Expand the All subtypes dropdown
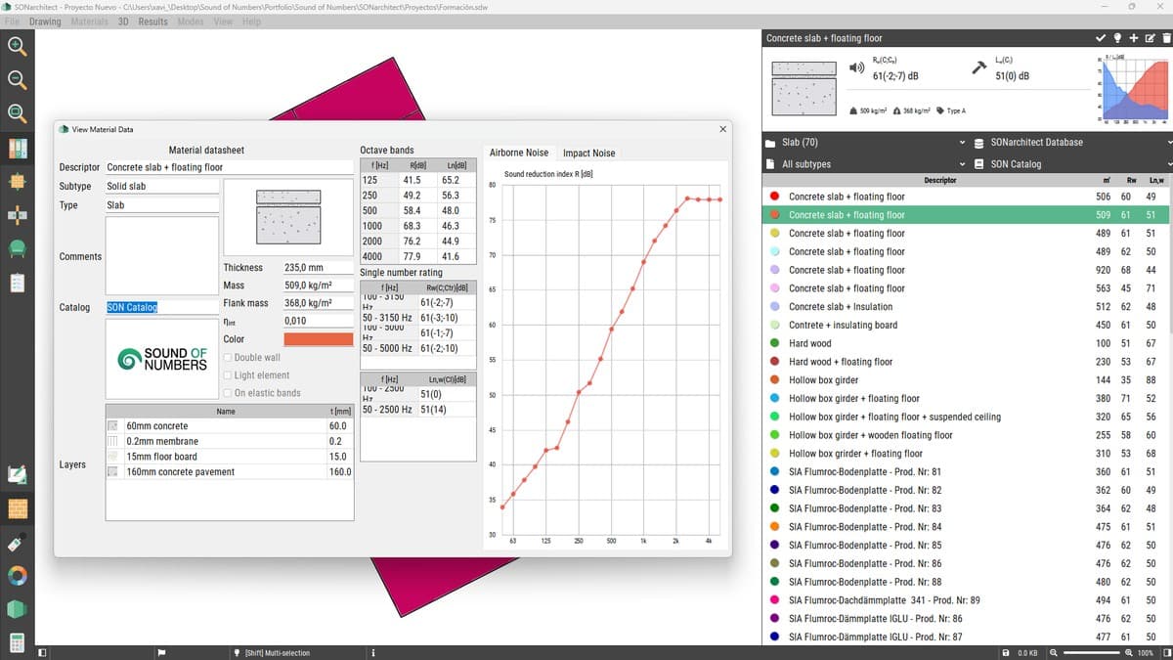This screenshot has height=660, width=1173. tap(866, 164)
